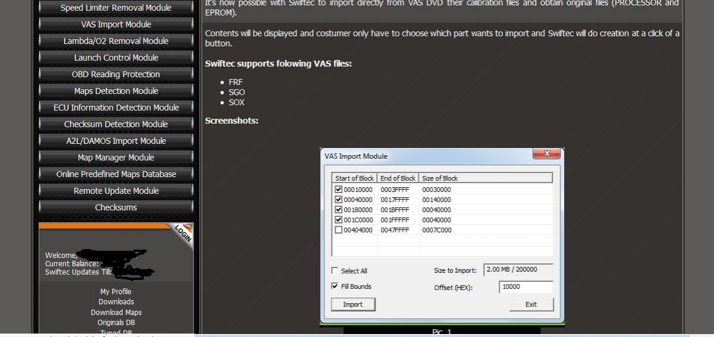Go to My Profile link
The image size is (714, 337).
[116, 291]
